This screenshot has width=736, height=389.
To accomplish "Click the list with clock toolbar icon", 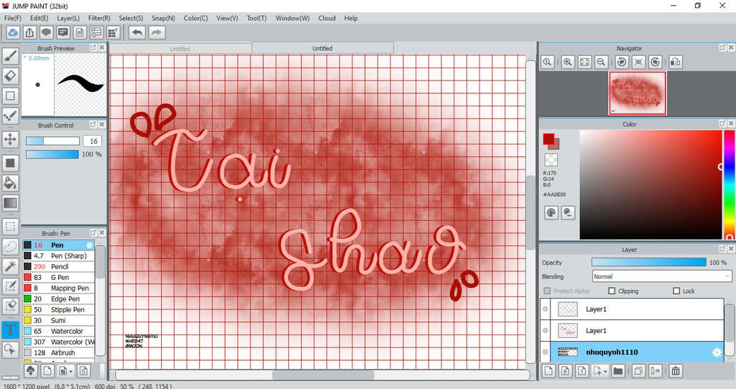I will pos(97,32).
